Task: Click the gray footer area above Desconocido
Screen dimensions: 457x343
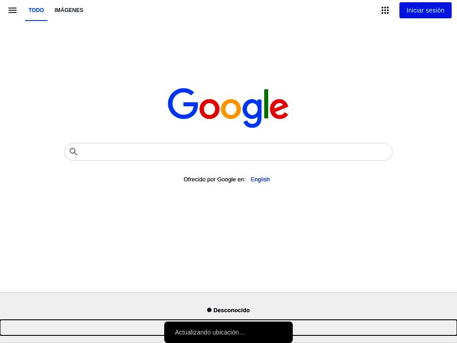Action: 228,300
